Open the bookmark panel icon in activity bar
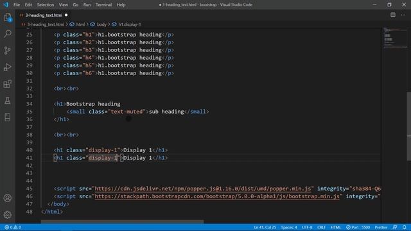Viewport: 411px width, 231px height. pyautogui.click(x=8, y=117)
